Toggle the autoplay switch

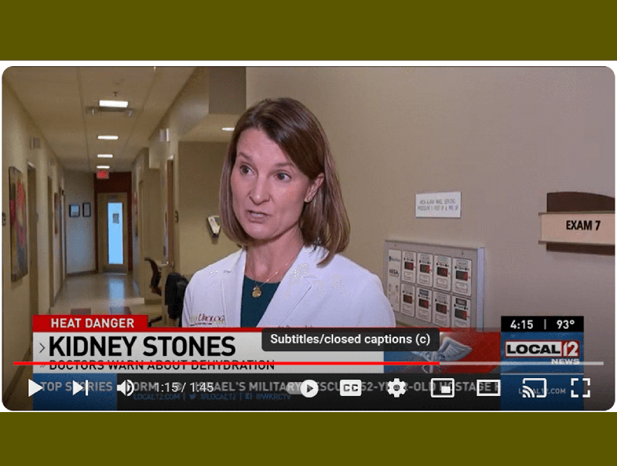click(x=304, y=389)
